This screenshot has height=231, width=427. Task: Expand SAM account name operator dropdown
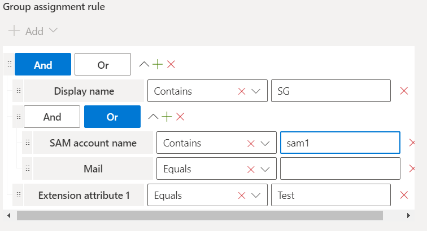pos(264,143)
